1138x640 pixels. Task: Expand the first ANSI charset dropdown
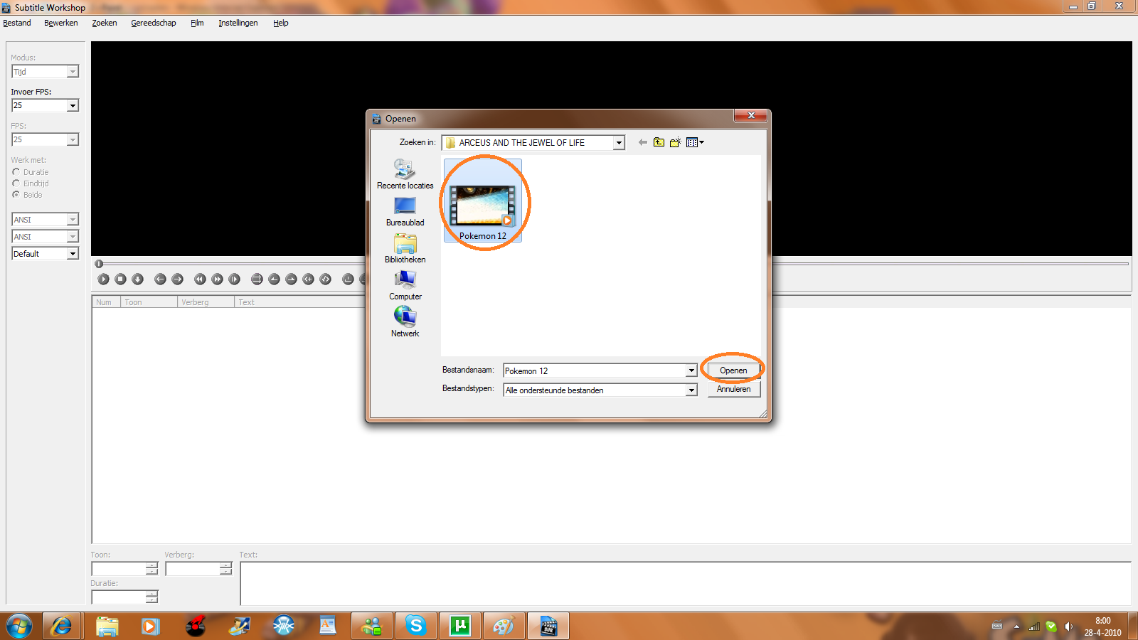click(73, 220)
